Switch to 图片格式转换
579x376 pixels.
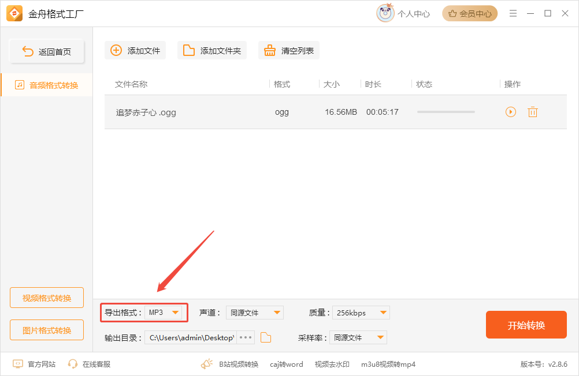pyautogui.click(x=47, y=330)
